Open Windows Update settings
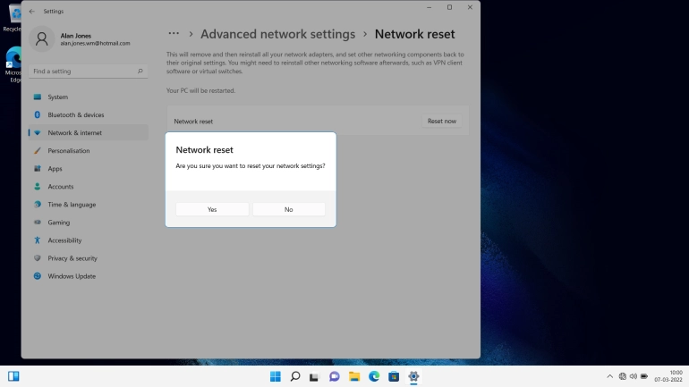Viewport: 689px width, 387px height. coord(88,276)
